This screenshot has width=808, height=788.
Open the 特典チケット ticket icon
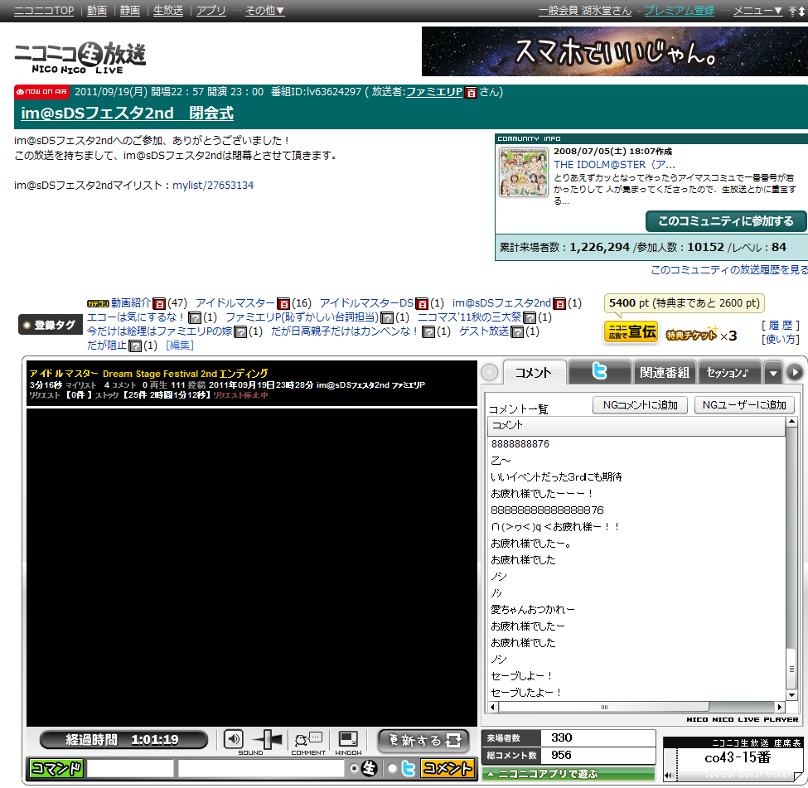[691, 334]
